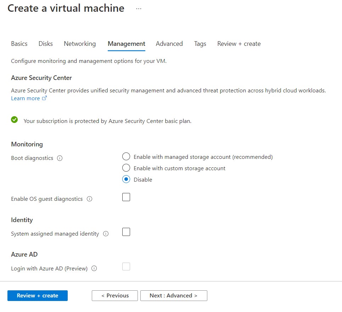The width and height of the screenshot is (342, 312).
Task: Check the Enable OS guest diagnostics box
Action: (126, 197)
